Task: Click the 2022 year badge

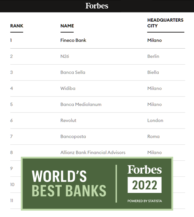Action: 145,185
